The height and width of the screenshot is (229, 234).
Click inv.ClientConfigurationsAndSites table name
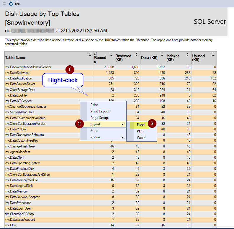[27, 175]
